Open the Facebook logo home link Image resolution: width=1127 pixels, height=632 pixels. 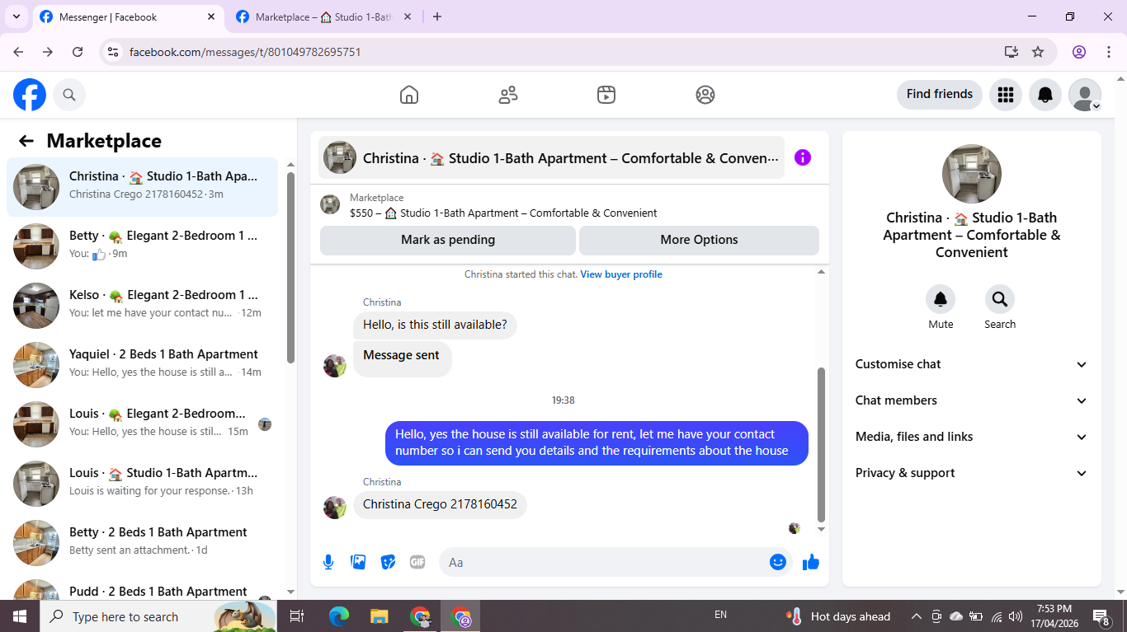30,95
